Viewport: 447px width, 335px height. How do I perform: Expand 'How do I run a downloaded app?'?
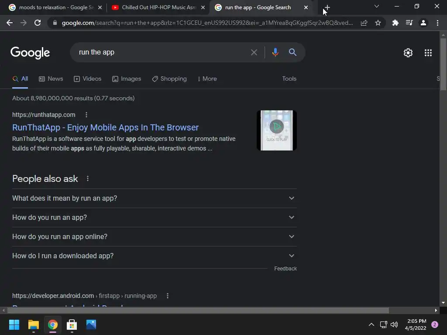pos(155,256)
